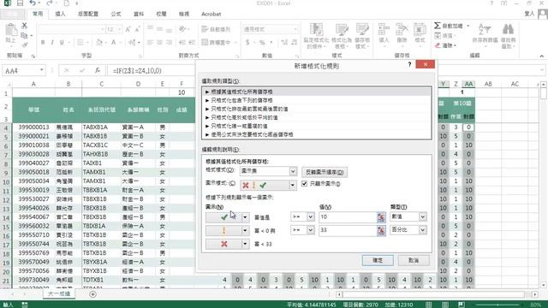548x308 pixels.
Task: Select first rule type: format all cells by values
Action: tap(316, 92)
